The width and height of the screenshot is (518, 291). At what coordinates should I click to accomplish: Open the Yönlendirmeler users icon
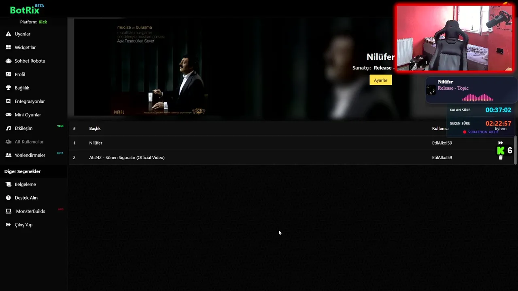pos(8,155)
